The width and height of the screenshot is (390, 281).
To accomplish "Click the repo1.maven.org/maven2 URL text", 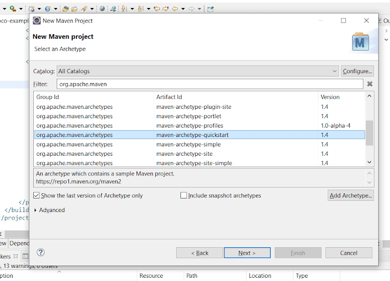I will [x=79, y=182].
